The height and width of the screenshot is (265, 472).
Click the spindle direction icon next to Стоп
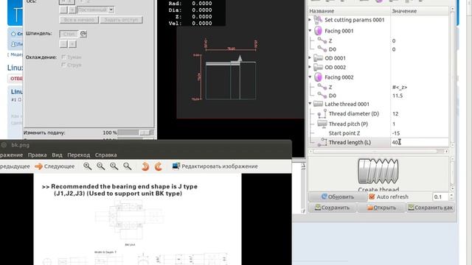[83, 34]
